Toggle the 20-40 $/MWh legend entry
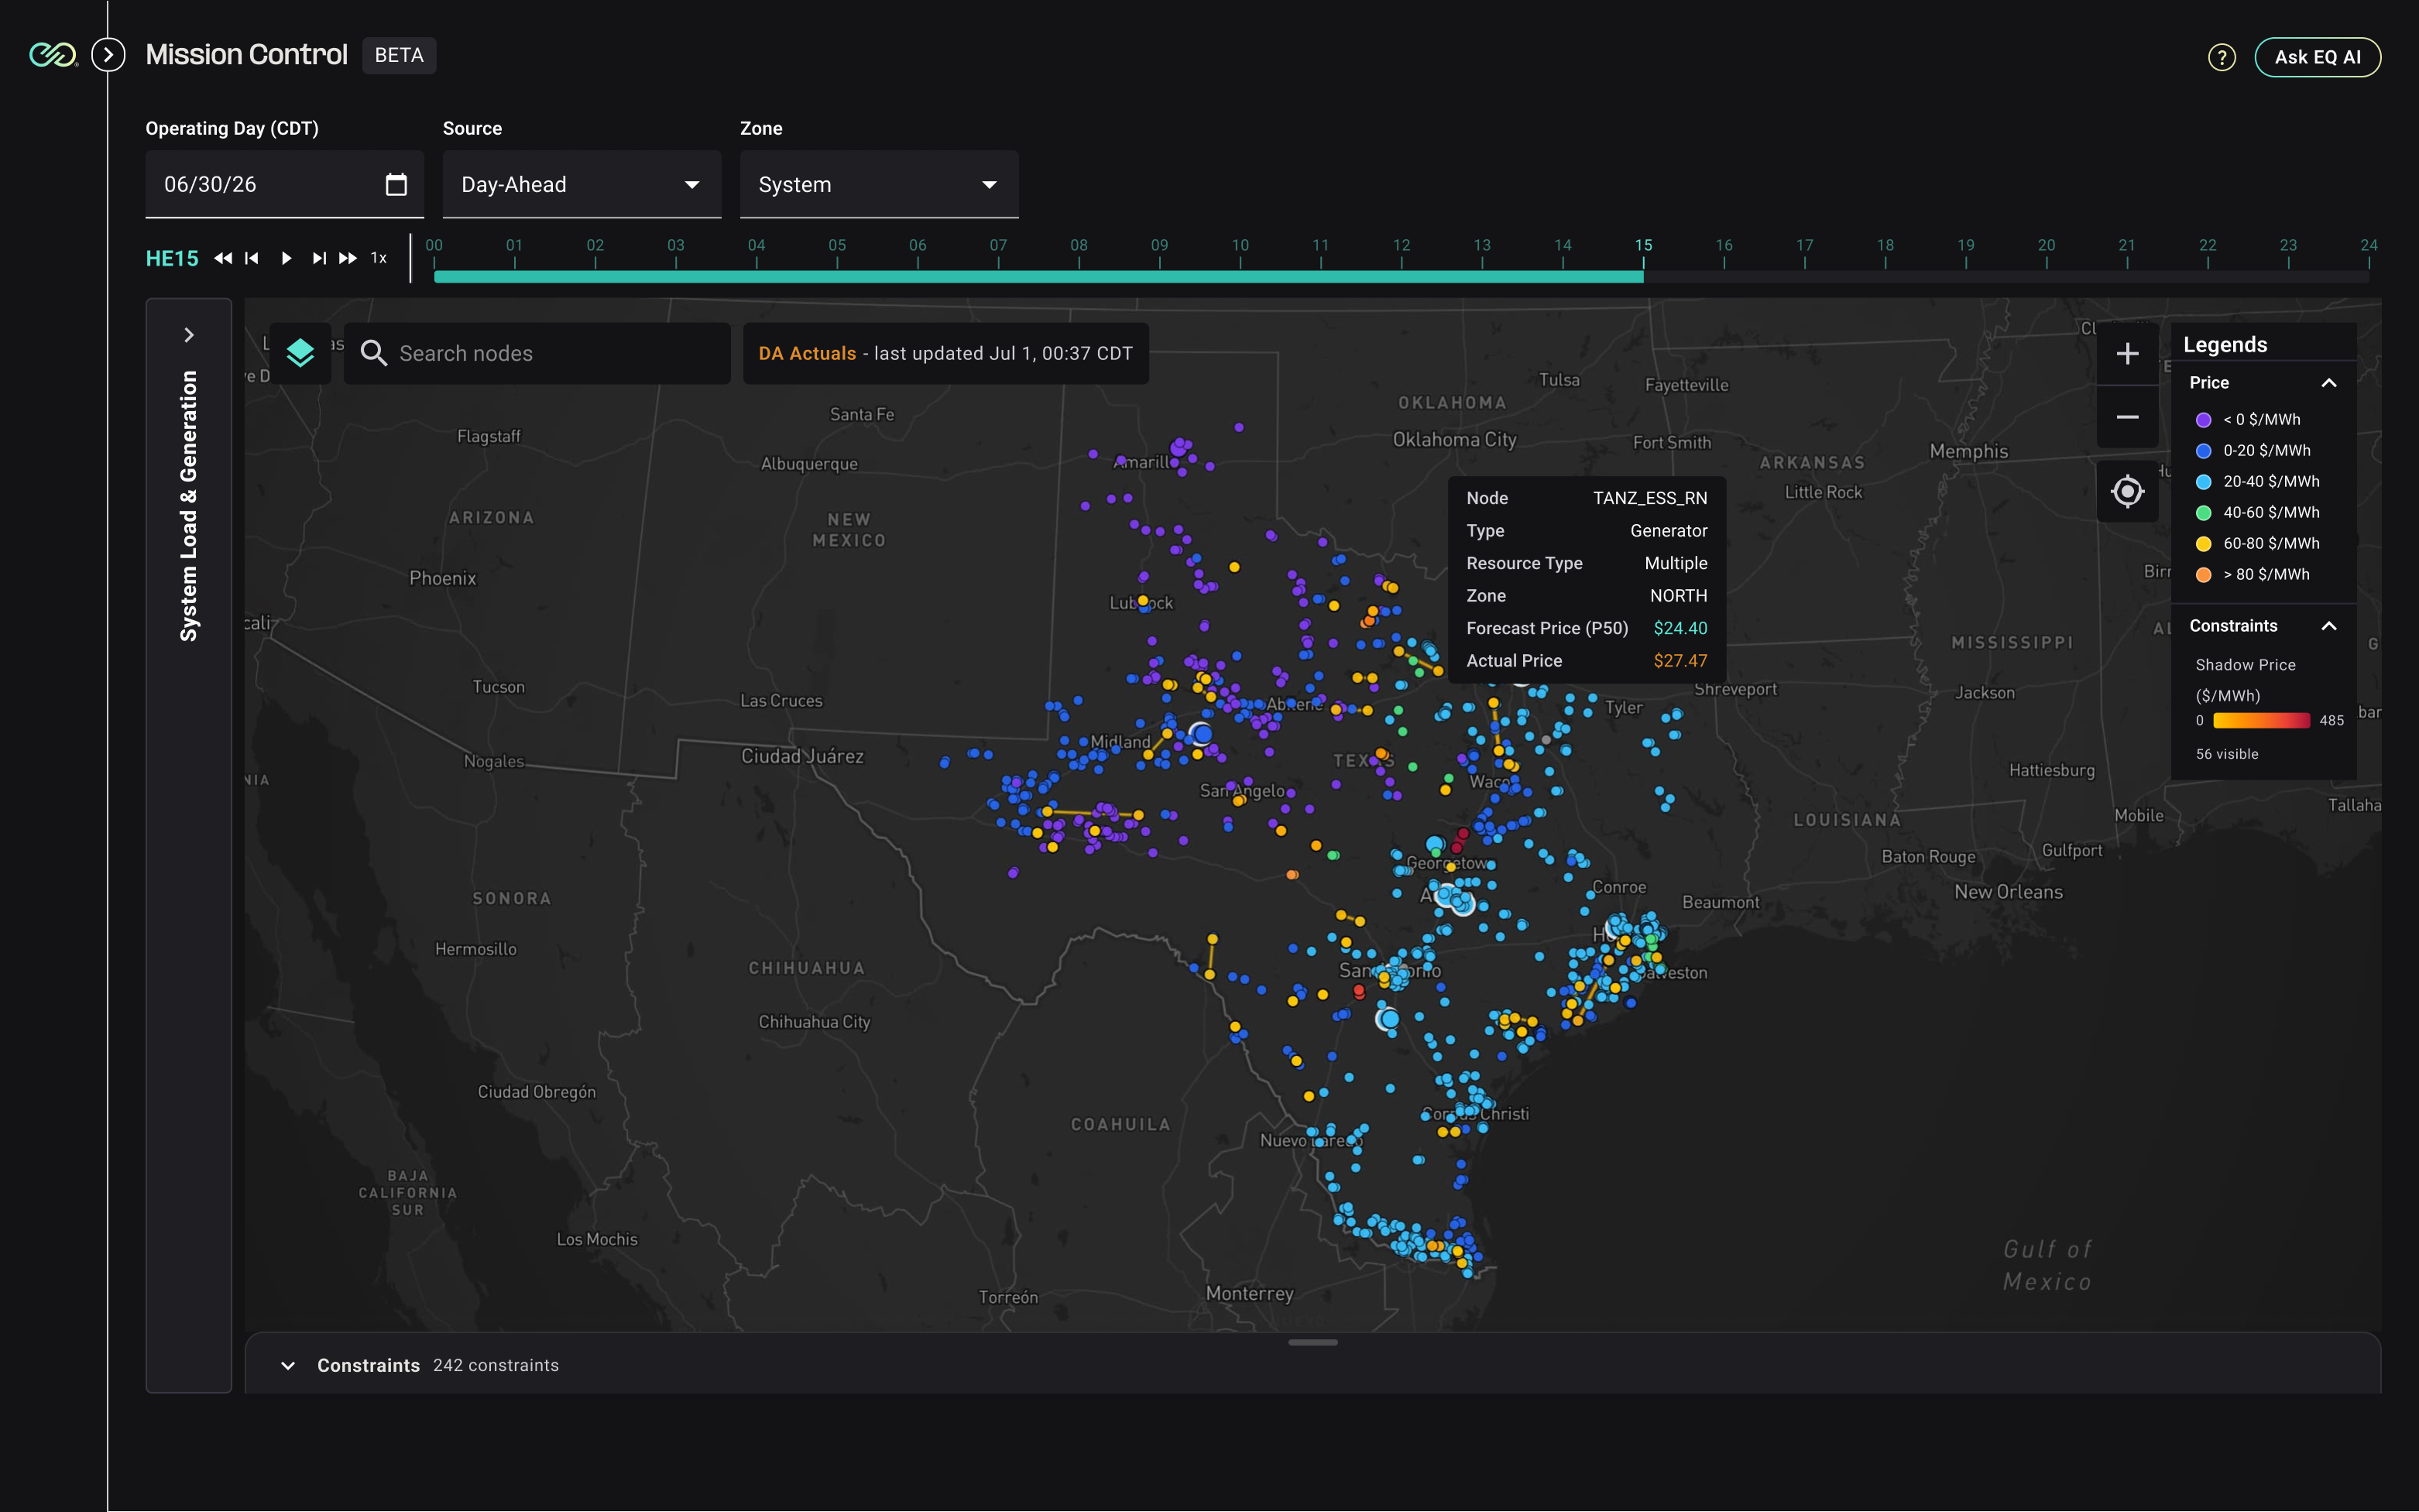 [x=2257, y=481]
